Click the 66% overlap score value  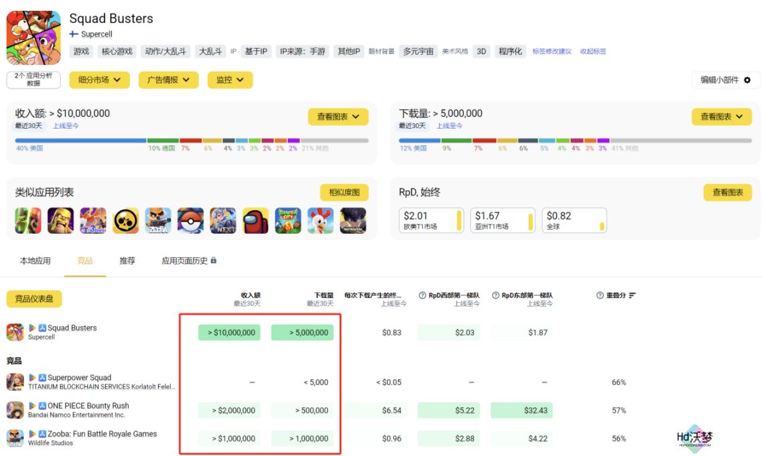(619, 382)
